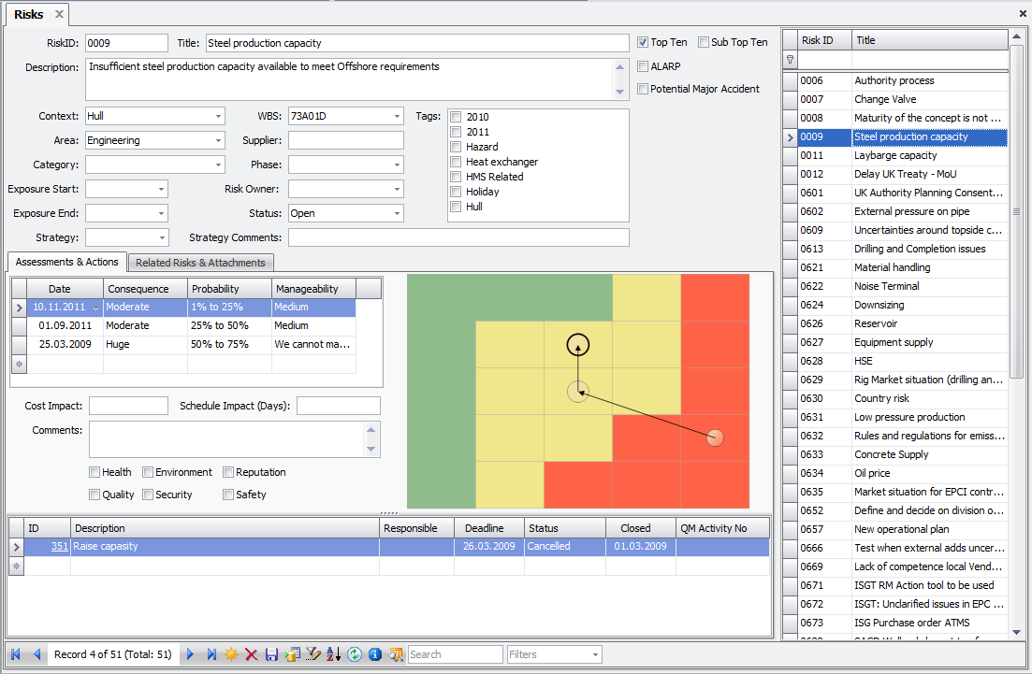Image resolution: width=1032 pixels, height=674 pixels.
Task: Click inside the Search field
Action: pos(455,654)
